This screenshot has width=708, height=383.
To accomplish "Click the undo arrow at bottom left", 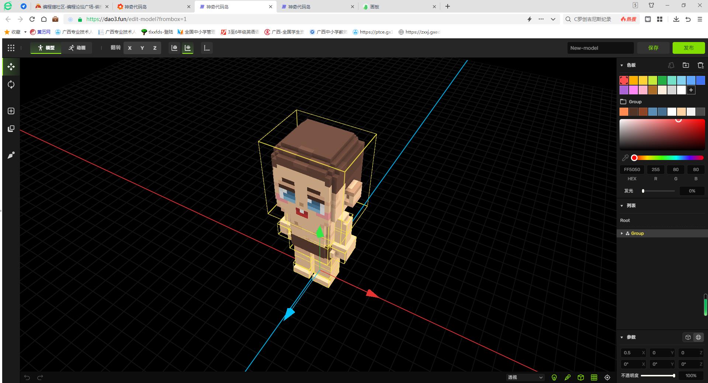I will pyautogui.click(x=27, y=377).
